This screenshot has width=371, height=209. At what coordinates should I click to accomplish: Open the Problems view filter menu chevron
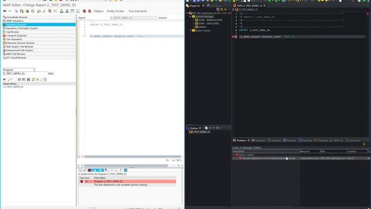coord(368,144)
